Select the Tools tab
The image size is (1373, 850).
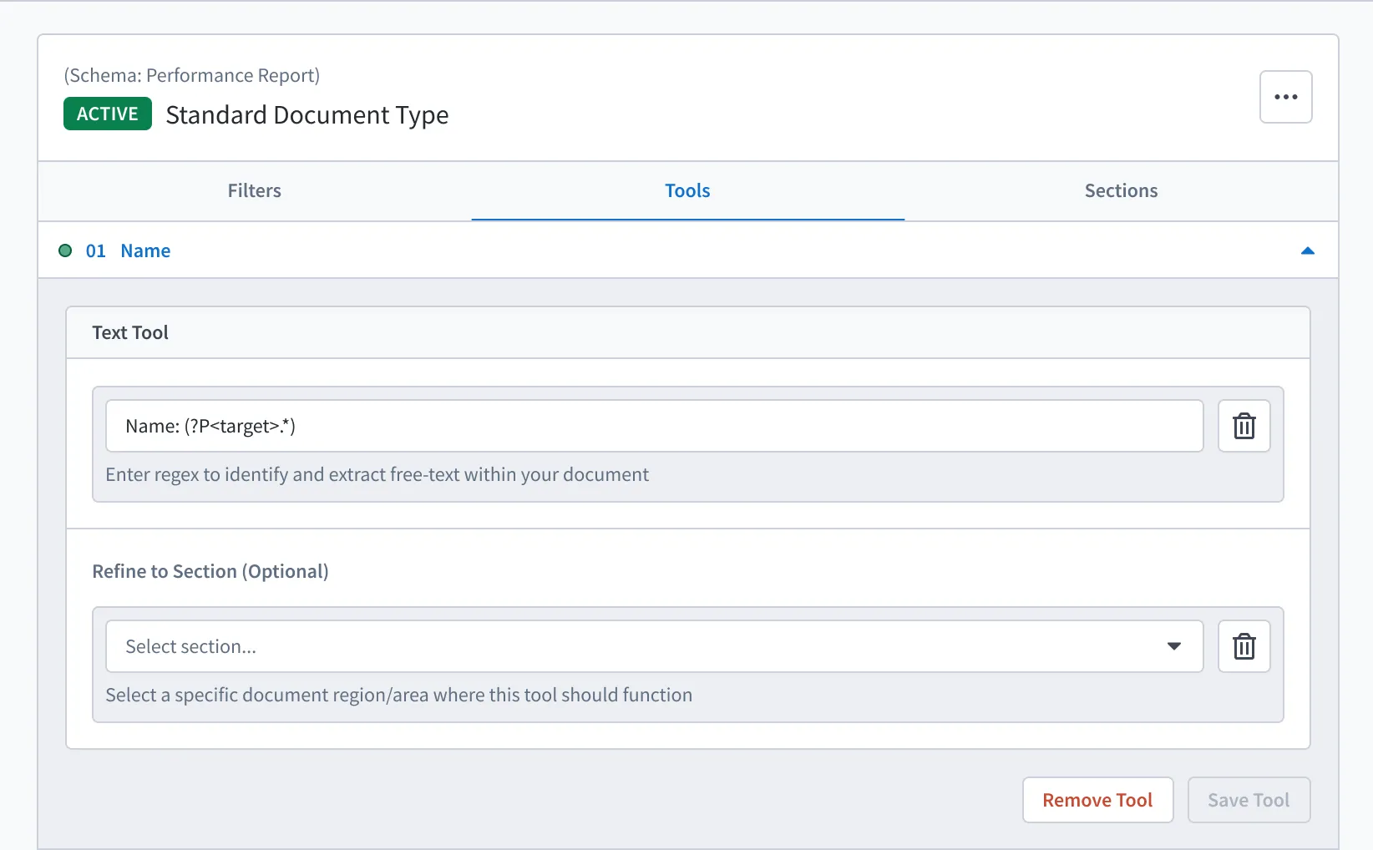[687, 190]
